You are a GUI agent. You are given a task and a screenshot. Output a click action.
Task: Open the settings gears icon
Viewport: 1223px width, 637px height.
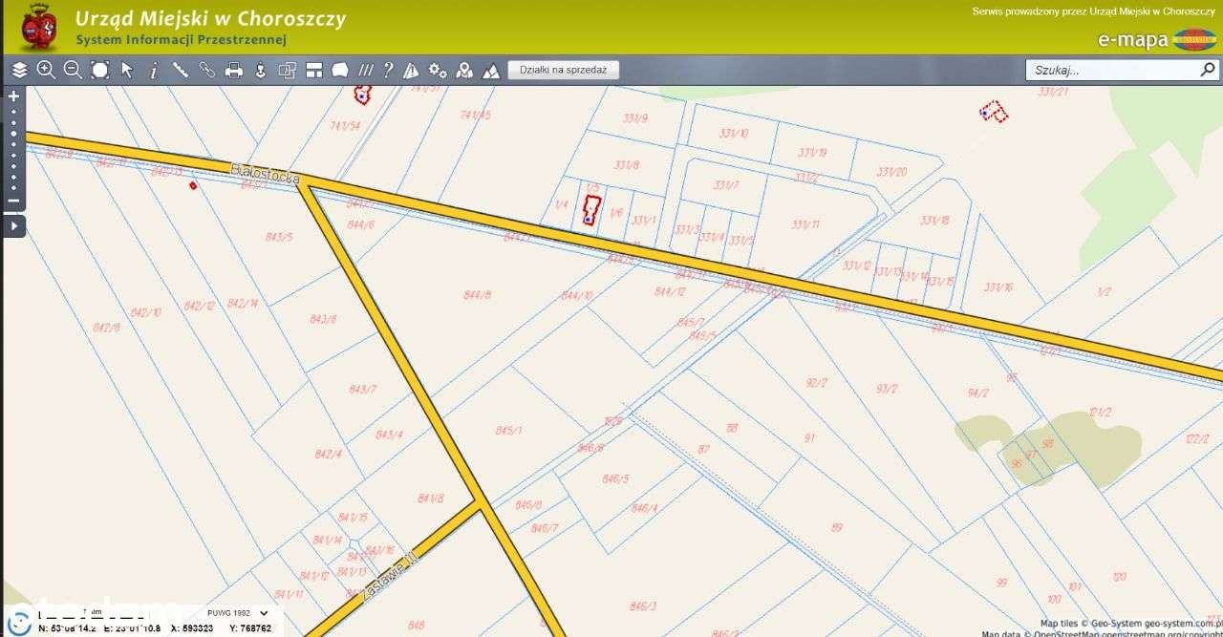point(438,70)
